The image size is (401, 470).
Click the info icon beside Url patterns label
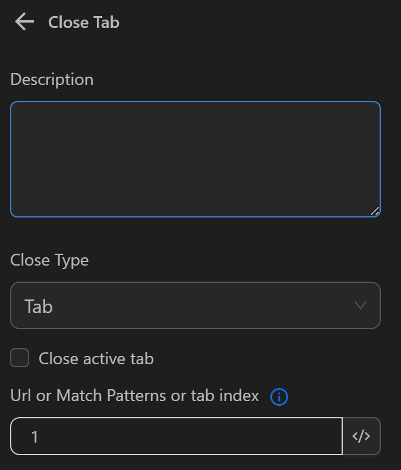click(279, 396)
